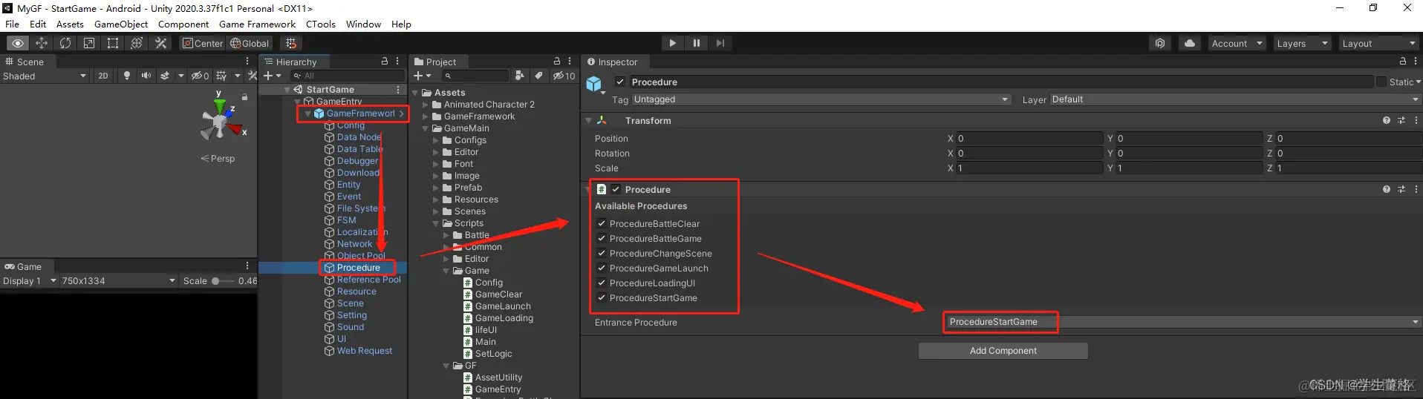Open the GameObject menu

[x=121, y=24]
